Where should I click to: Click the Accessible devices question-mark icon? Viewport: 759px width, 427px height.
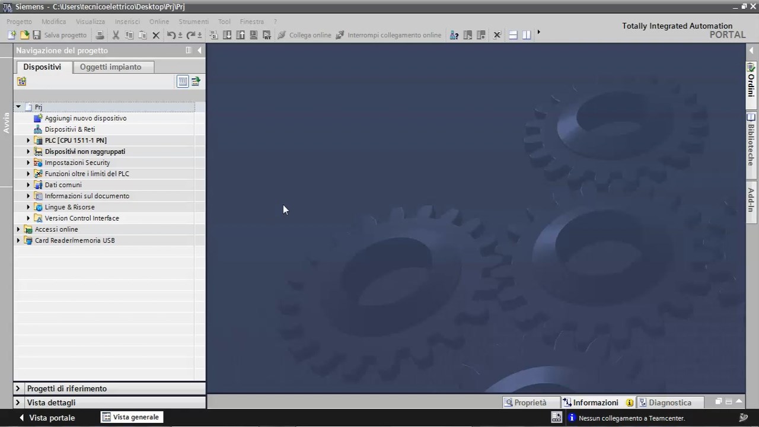coord(454,35)
